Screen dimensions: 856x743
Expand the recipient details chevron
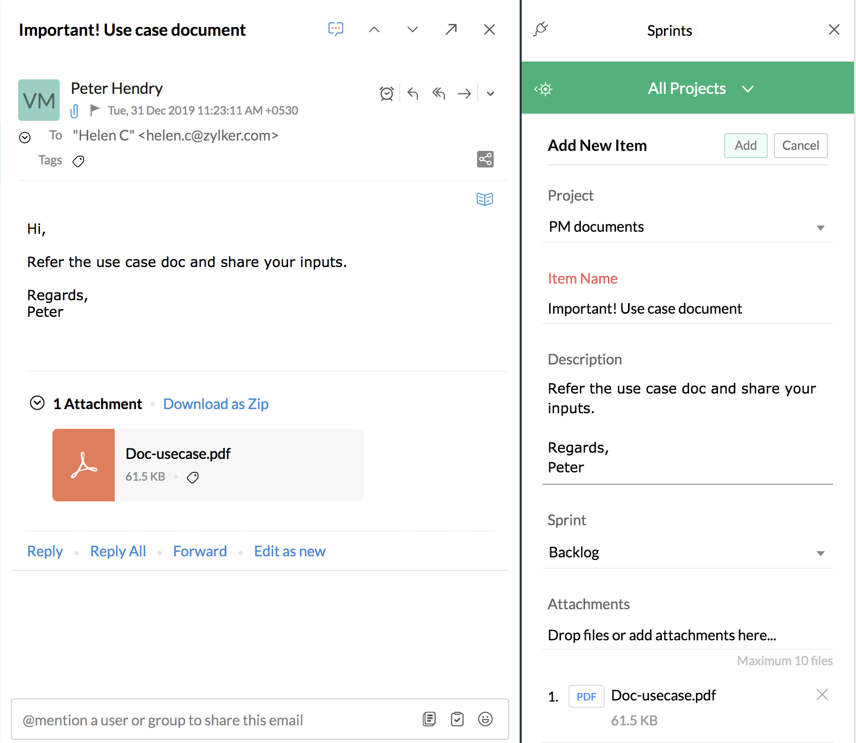coord(25,137)
